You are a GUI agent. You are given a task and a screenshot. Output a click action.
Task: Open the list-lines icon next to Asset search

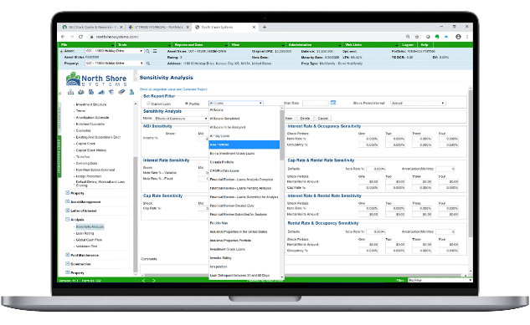(x=155, y=51)
